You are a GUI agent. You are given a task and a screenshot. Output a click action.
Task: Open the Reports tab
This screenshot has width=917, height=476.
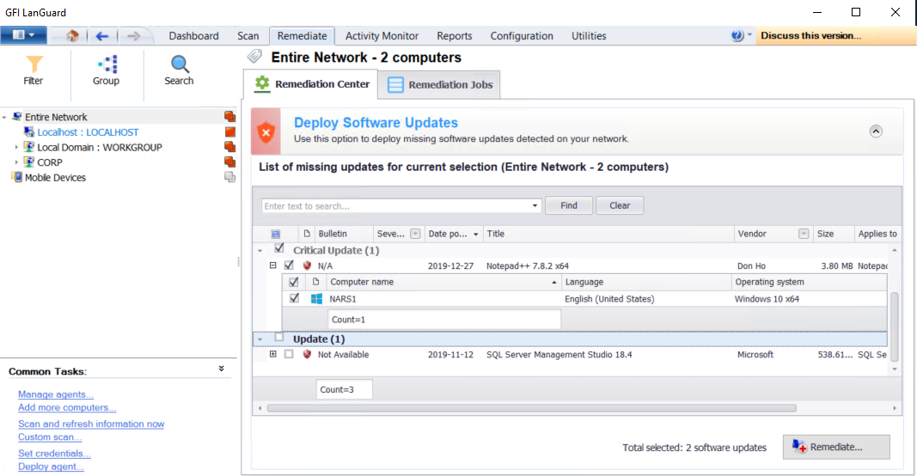tap(455, 36)
